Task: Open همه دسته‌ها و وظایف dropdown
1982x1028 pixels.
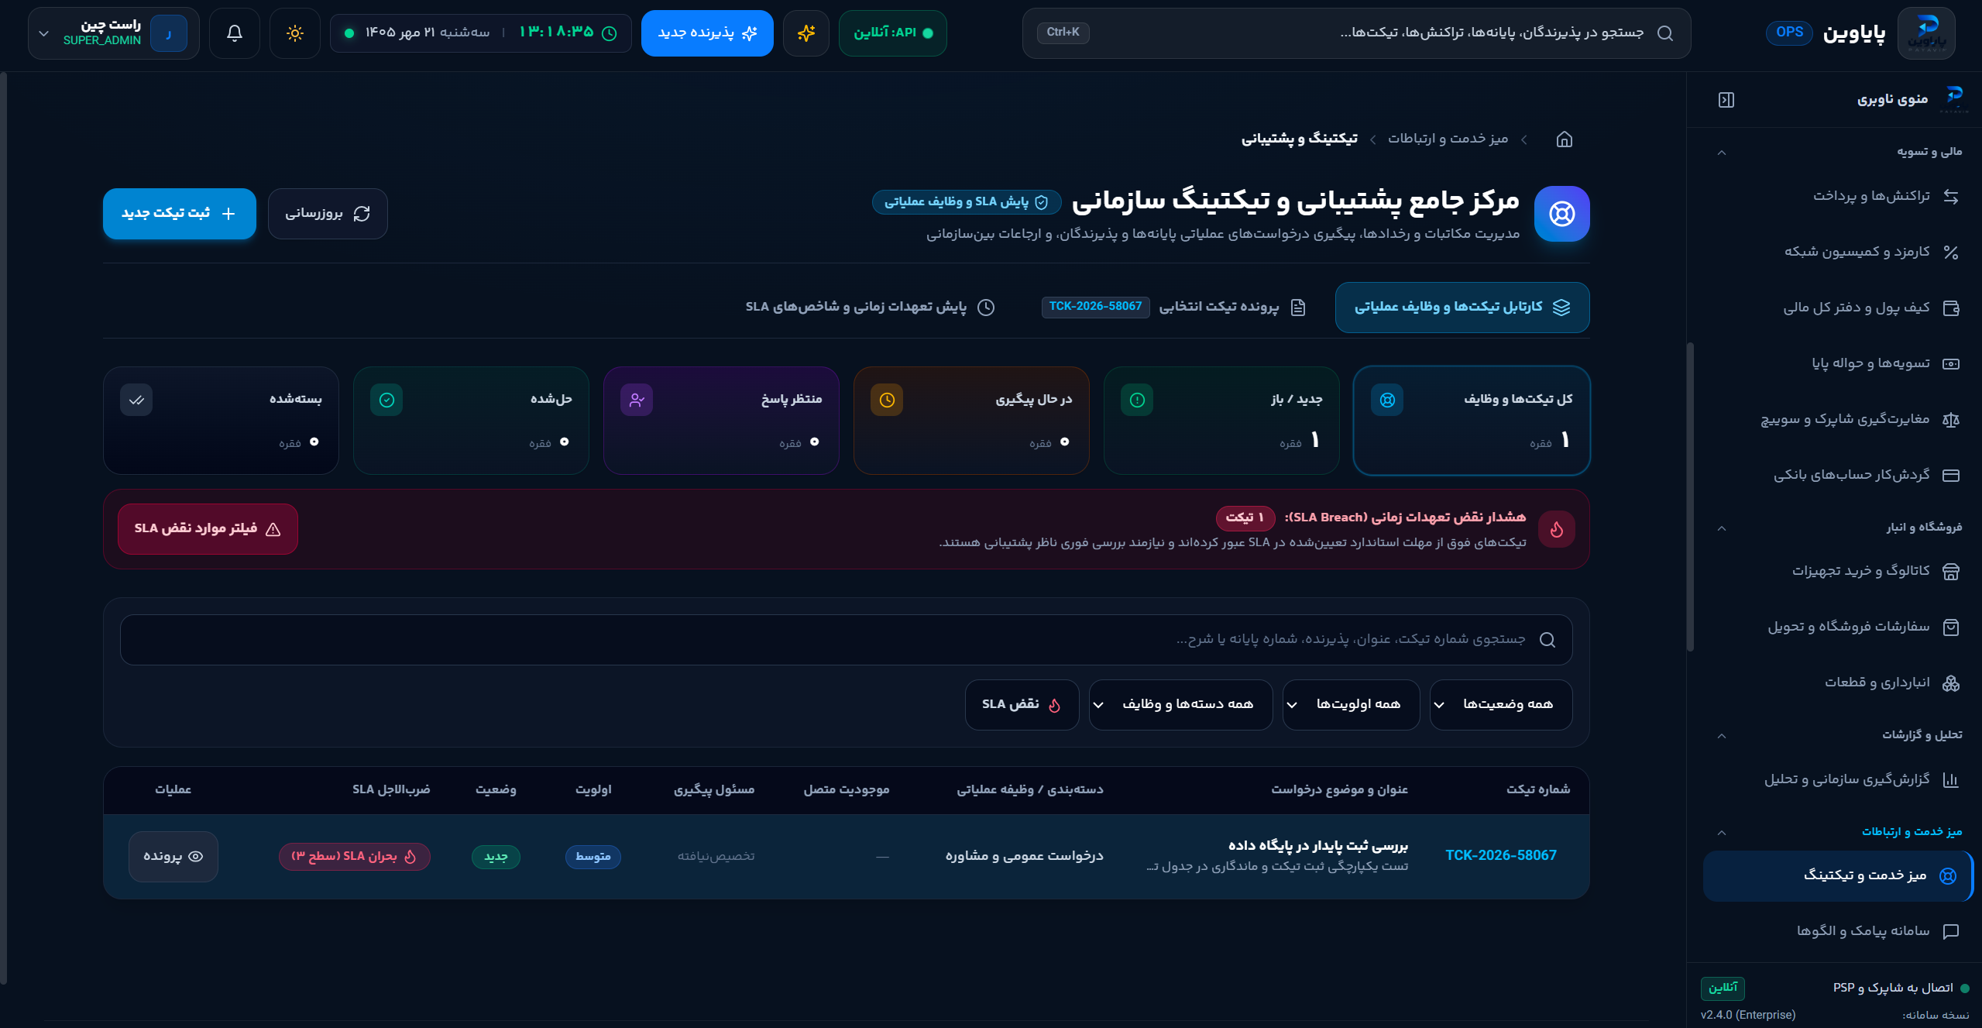Action: pyautogui.click(x=1180, y=704)
